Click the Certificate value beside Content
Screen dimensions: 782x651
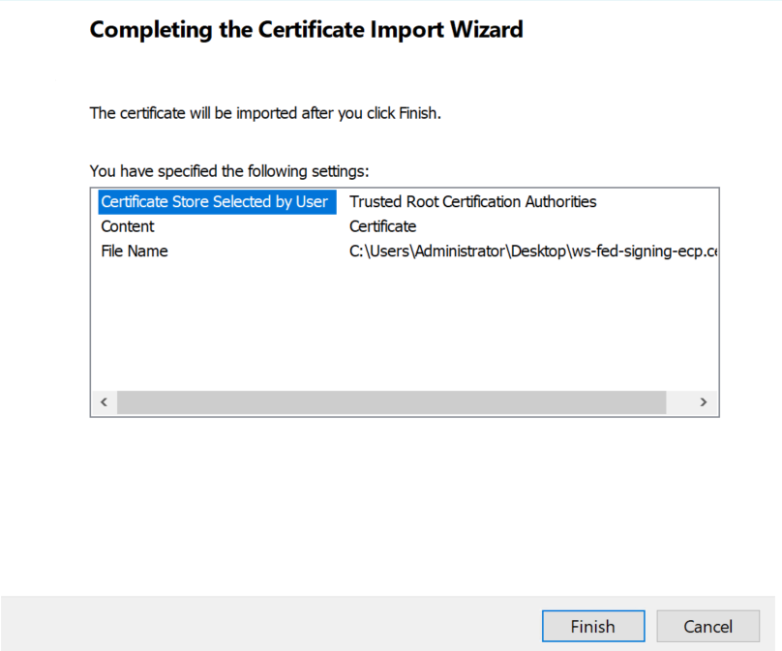point(382,226)
